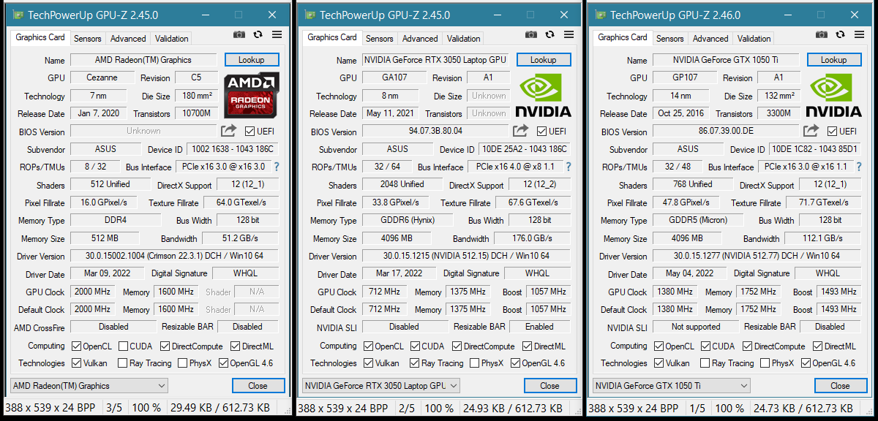The width and height of the screenshot is (878, 421).
Task: Open the hamburger menu in AMD Radeon window
Action: coord(277,35)
